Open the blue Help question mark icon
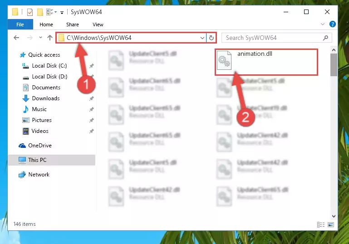 [332, 24]
